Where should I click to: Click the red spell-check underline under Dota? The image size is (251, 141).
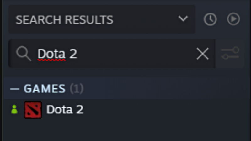point(51,60)
